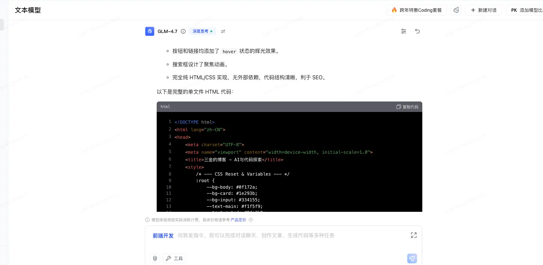Open the GLM-4.7 model info icon
This screenshot has height=265, width=543.
pyautogui.click(x=183, y=31)
